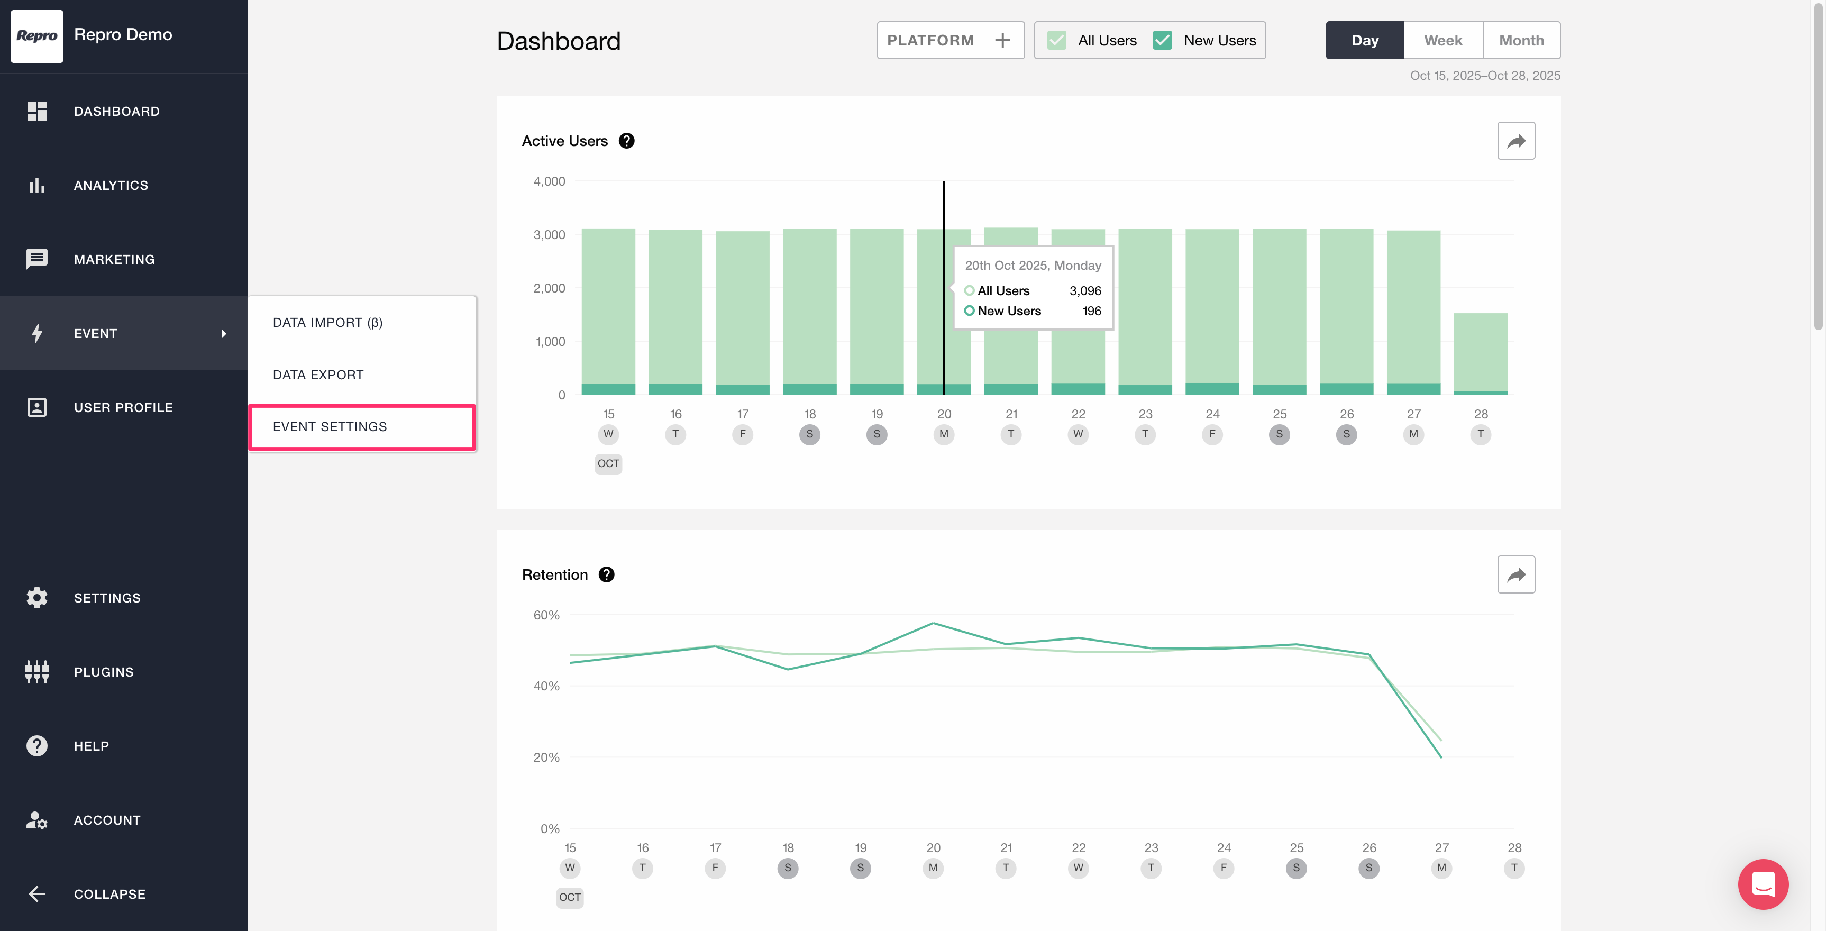The width and height of the screenshot is (1826, 931).
Task: Switch the time range to Month
Action: [x=1521, y=40]
